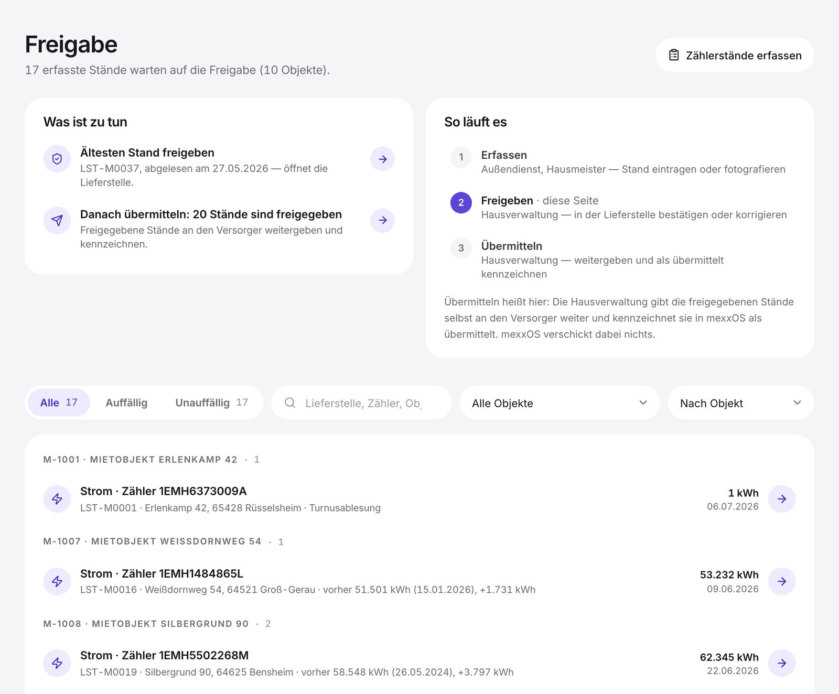Click the clipboard icon in Zählerstände erfassen
This screenshot has height=694, width=839.
tap(674, 55)
